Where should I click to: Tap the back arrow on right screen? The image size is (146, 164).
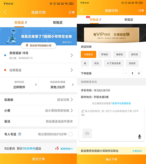82,11
